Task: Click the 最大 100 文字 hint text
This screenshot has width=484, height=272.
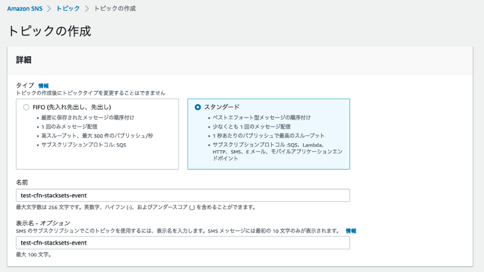Action: point(34,254)
